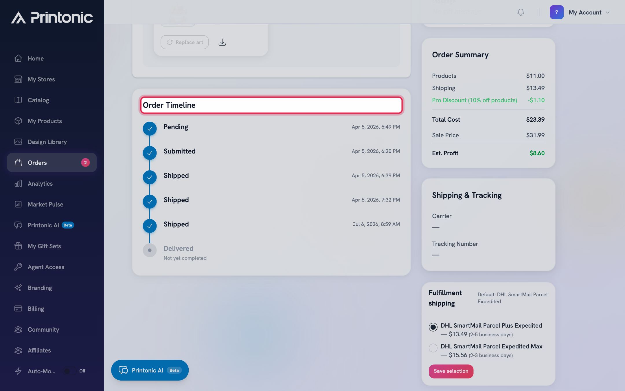Go to the Orders menu item
Screen dimensions: 625x391
click(52, 162)
